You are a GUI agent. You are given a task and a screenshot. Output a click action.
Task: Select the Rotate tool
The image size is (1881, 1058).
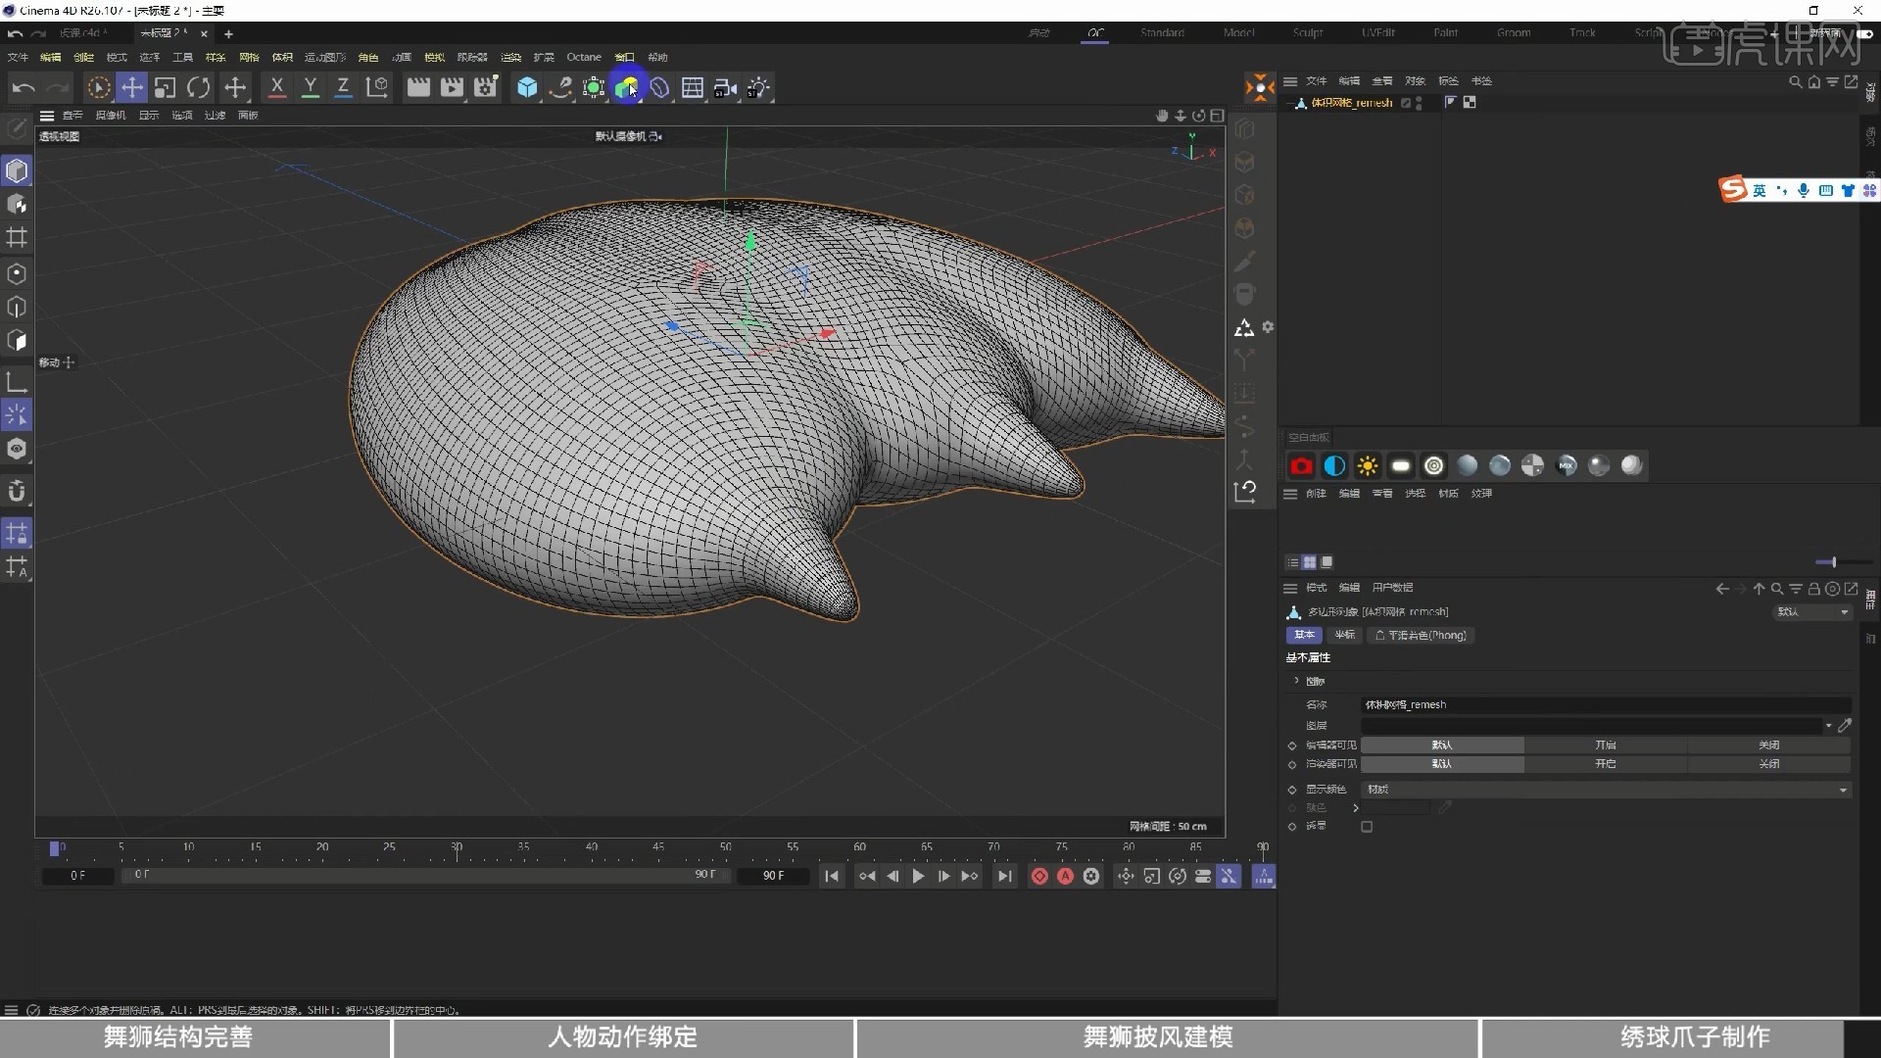[198, 87]
